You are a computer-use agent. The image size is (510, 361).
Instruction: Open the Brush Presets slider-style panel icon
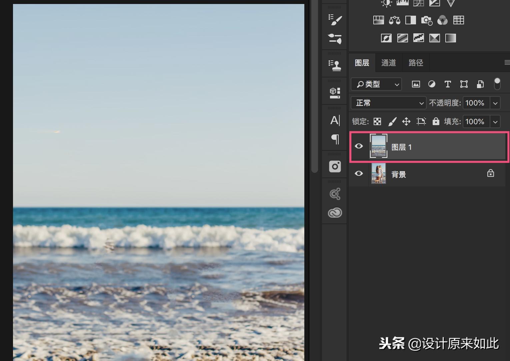[x=335, y=39]
